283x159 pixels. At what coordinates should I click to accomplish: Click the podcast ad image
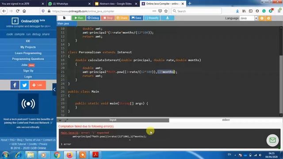point(28,103)
